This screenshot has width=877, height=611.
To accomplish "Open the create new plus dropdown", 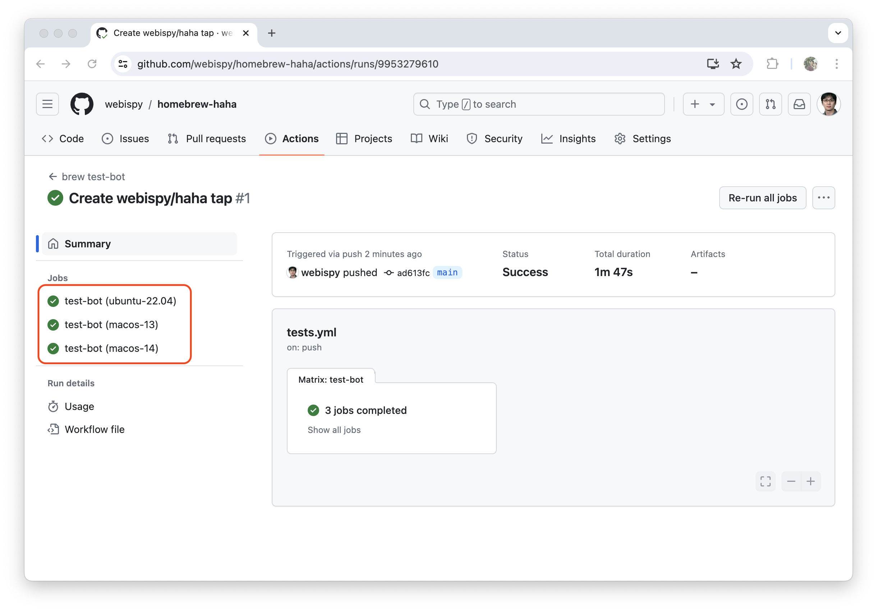I will [703, 104].
